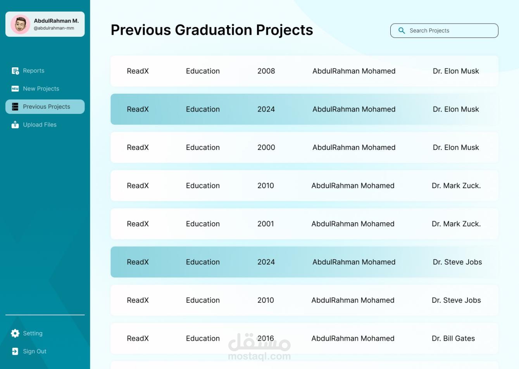This screenshot has height=369, width=519.
Task: Click the Reports sidebar icon
Action: (15, 71)
